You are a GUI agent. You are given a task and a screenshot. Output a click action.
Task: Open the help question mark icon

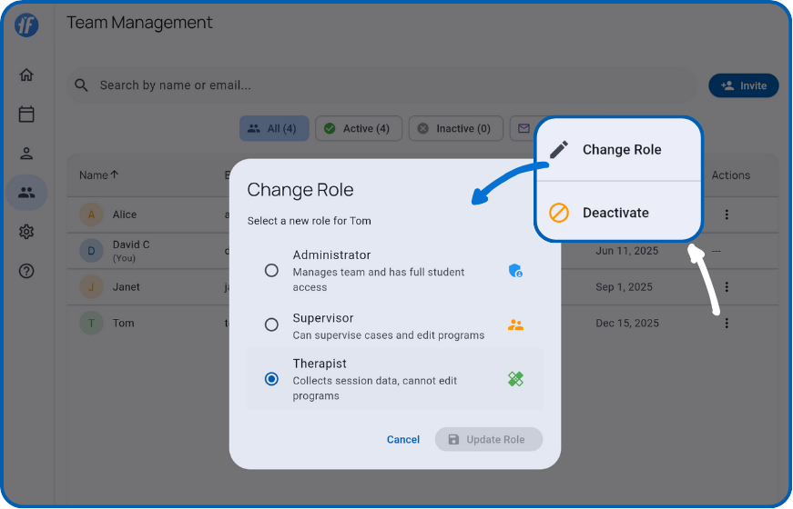26,271
